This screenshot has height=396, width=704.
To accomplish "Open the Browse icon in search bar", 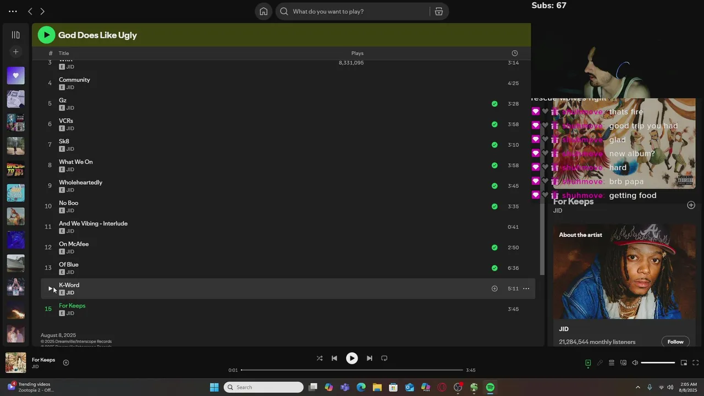I will (x=439, y=12).
